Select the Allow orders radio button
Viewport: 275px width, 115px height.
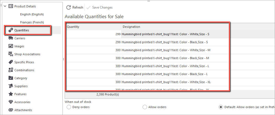click(x=145, y=107)
